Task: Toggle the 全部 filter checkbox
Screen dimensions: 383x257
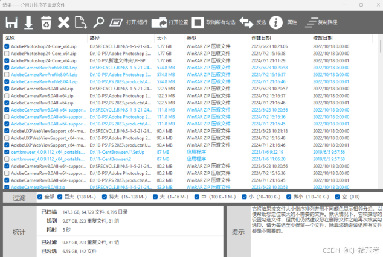Action: [x=40, y=197]
